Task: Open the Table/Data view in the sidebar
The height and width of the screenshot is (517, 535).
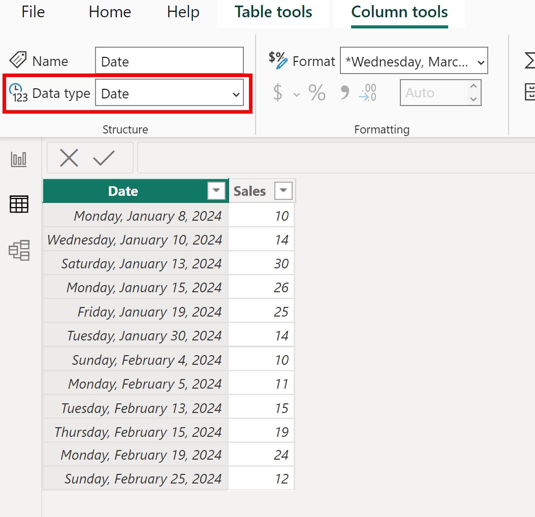Action: [19, 204]
